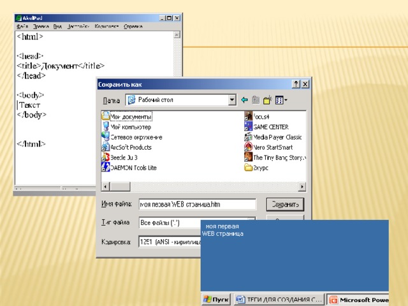408x306 pixels.
Task: Click the Сохранить button
Action: 285,204
